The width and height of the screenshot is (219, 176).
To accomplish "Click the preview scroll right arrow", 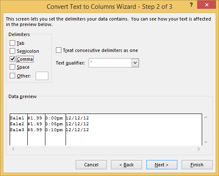I will click(x=199, y=149).
